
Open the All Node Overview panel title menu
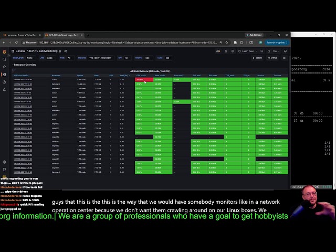click(x=151, y=71)
